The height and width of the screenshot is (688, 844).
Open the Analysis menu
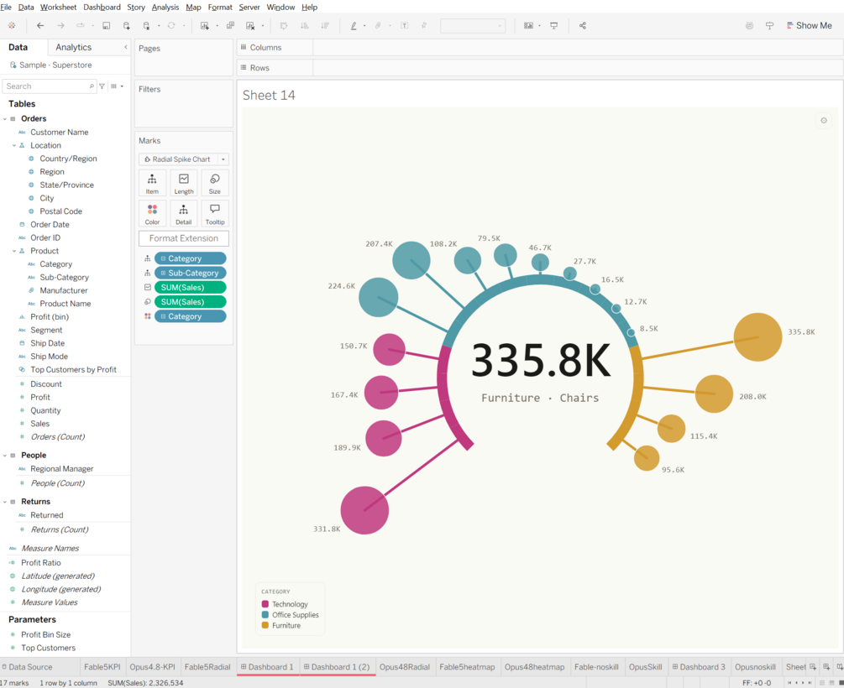[165, 7]
